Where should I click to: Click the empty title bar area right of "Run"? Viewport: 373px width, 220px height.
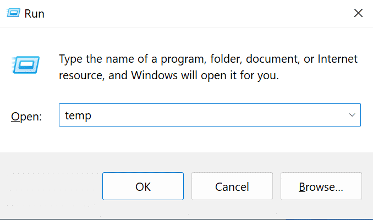(193, 14)
